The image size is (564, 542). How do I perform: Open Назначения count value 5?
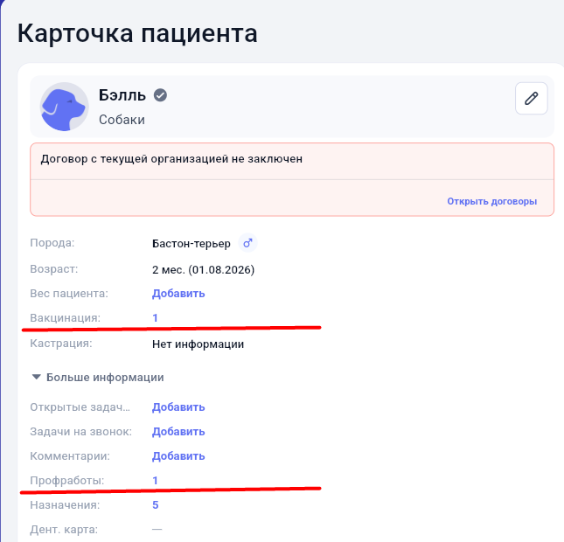[x=156, y=505]
